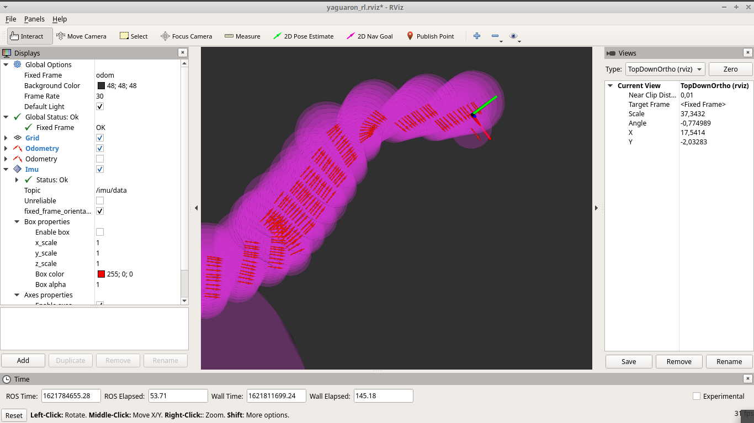Click the Reset button
Viewport: 754px width, 423px height.
tap(14, 415)
